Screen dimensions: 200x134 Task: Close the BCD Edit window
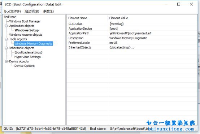coord(191,4)
